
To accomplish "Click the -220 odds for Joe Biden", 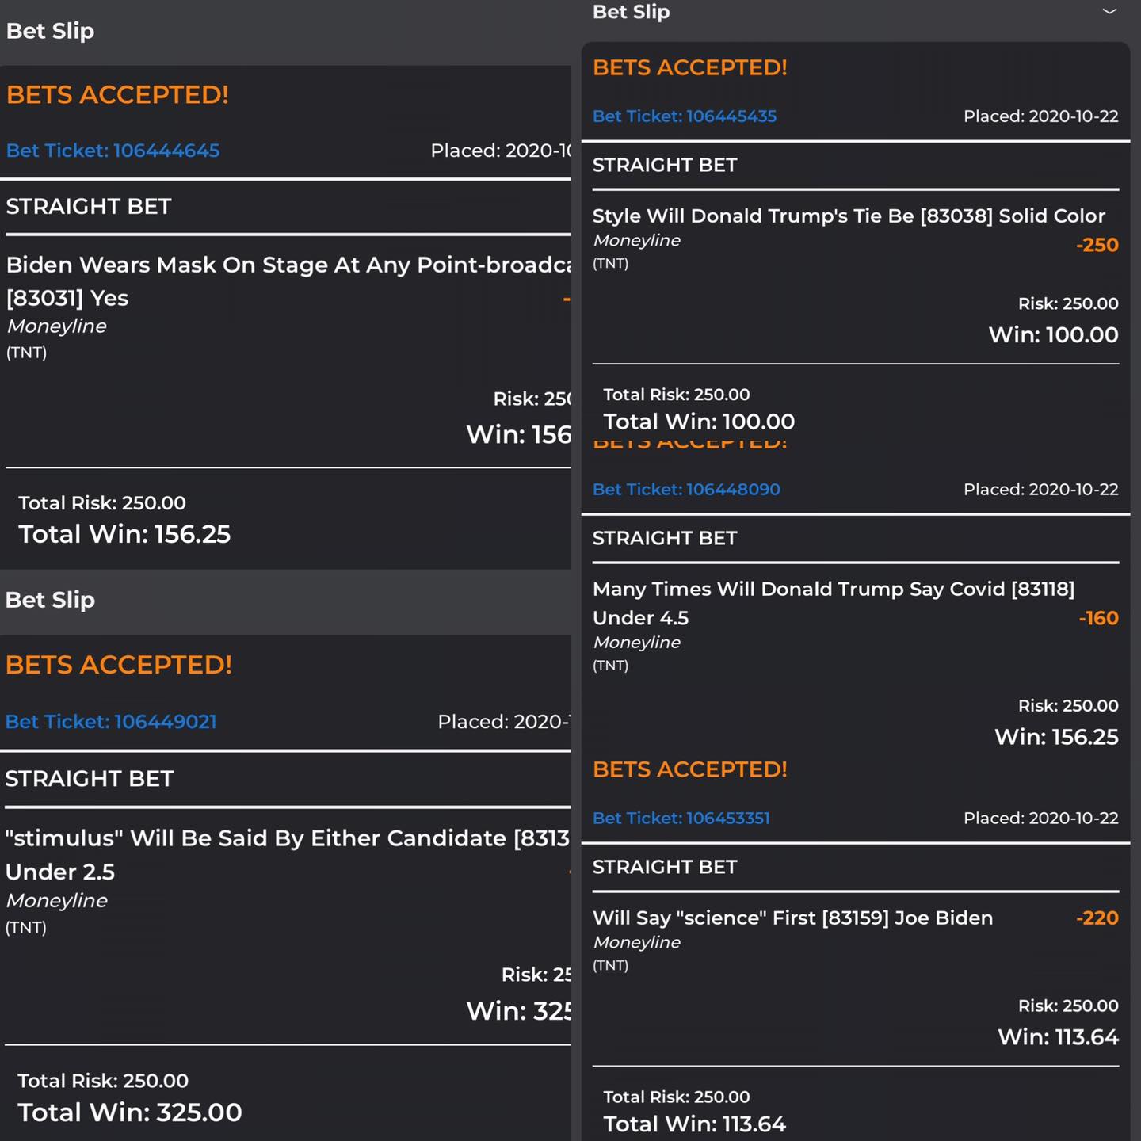I will pyautogui.click(x=1097, y=918).
